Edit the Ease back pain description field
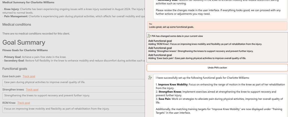The height and width of the screenshot is (117, 288). (74, 82)
